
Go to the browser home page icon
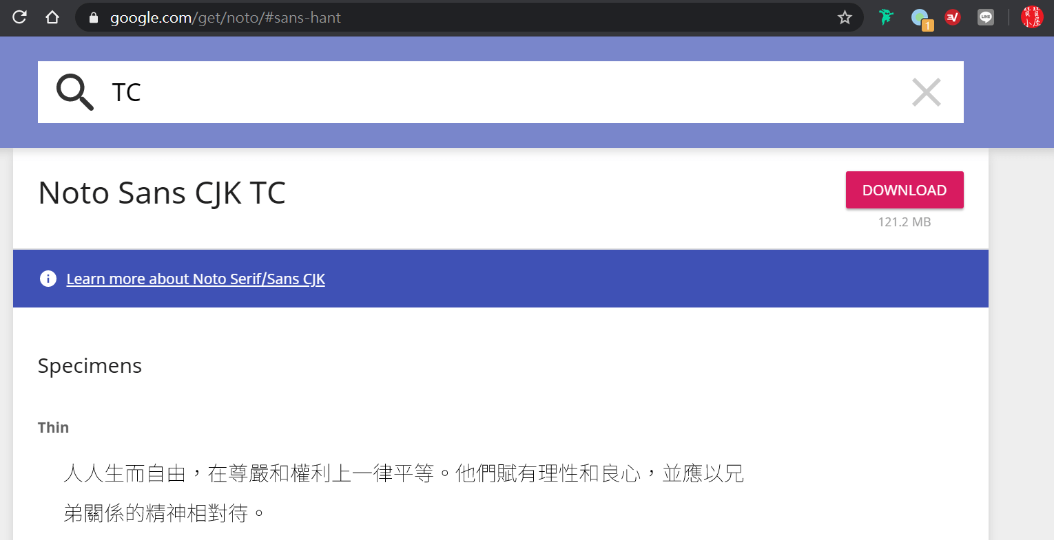pyautogui.click(x=52, y=17)
